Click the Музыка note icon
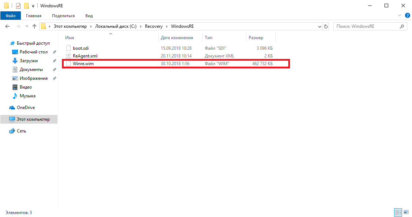 [15, 96]
